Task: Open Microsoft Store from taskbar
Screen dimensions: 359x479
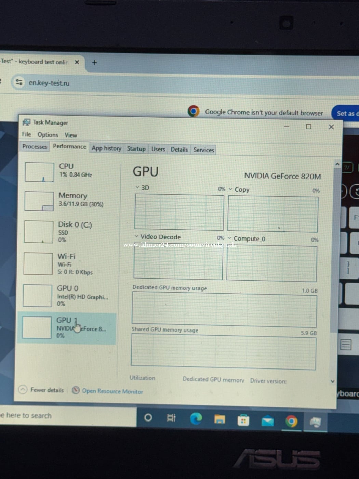Action: pos(243,420)
